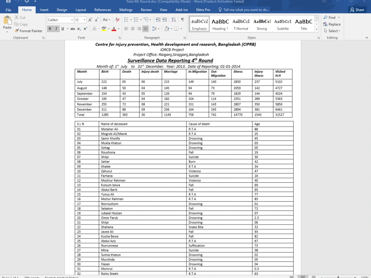This screenshot has height=278, width=371.
Task: Save document with the floppy disk icon
Action: [x=8, y=1]
